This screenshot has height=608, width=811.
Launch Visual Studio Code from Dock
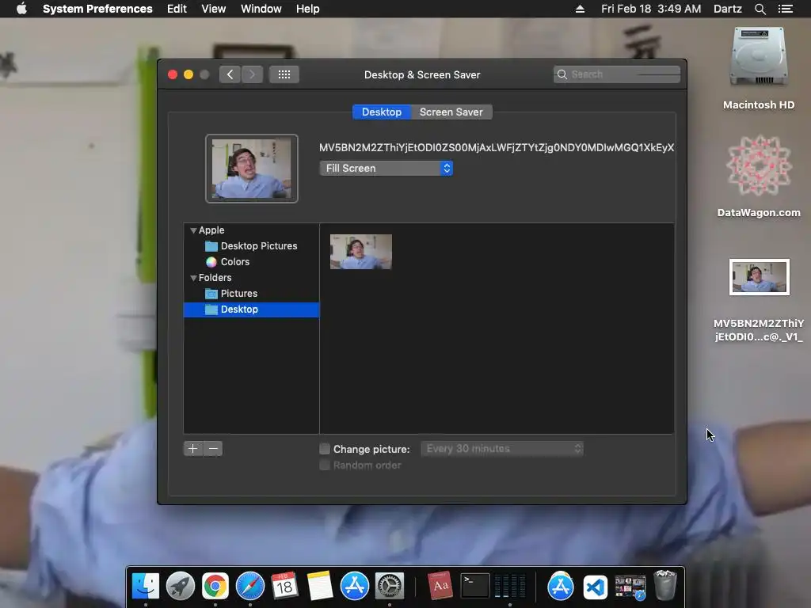pyautogui.click(x=596, y=587)
